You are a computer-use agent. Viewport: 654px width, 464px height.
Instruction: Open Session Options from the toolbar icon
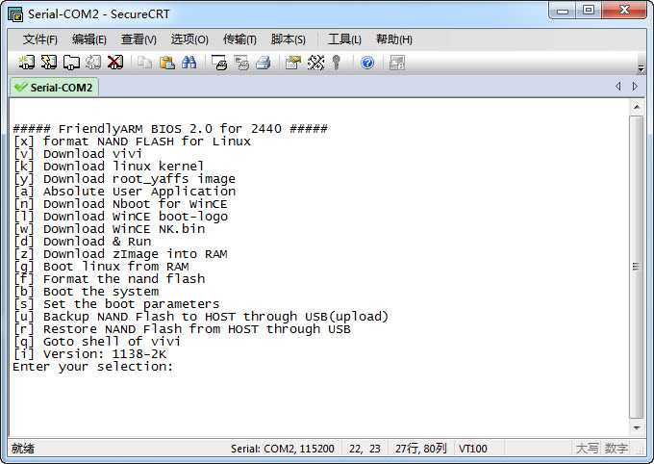point(293,63)
